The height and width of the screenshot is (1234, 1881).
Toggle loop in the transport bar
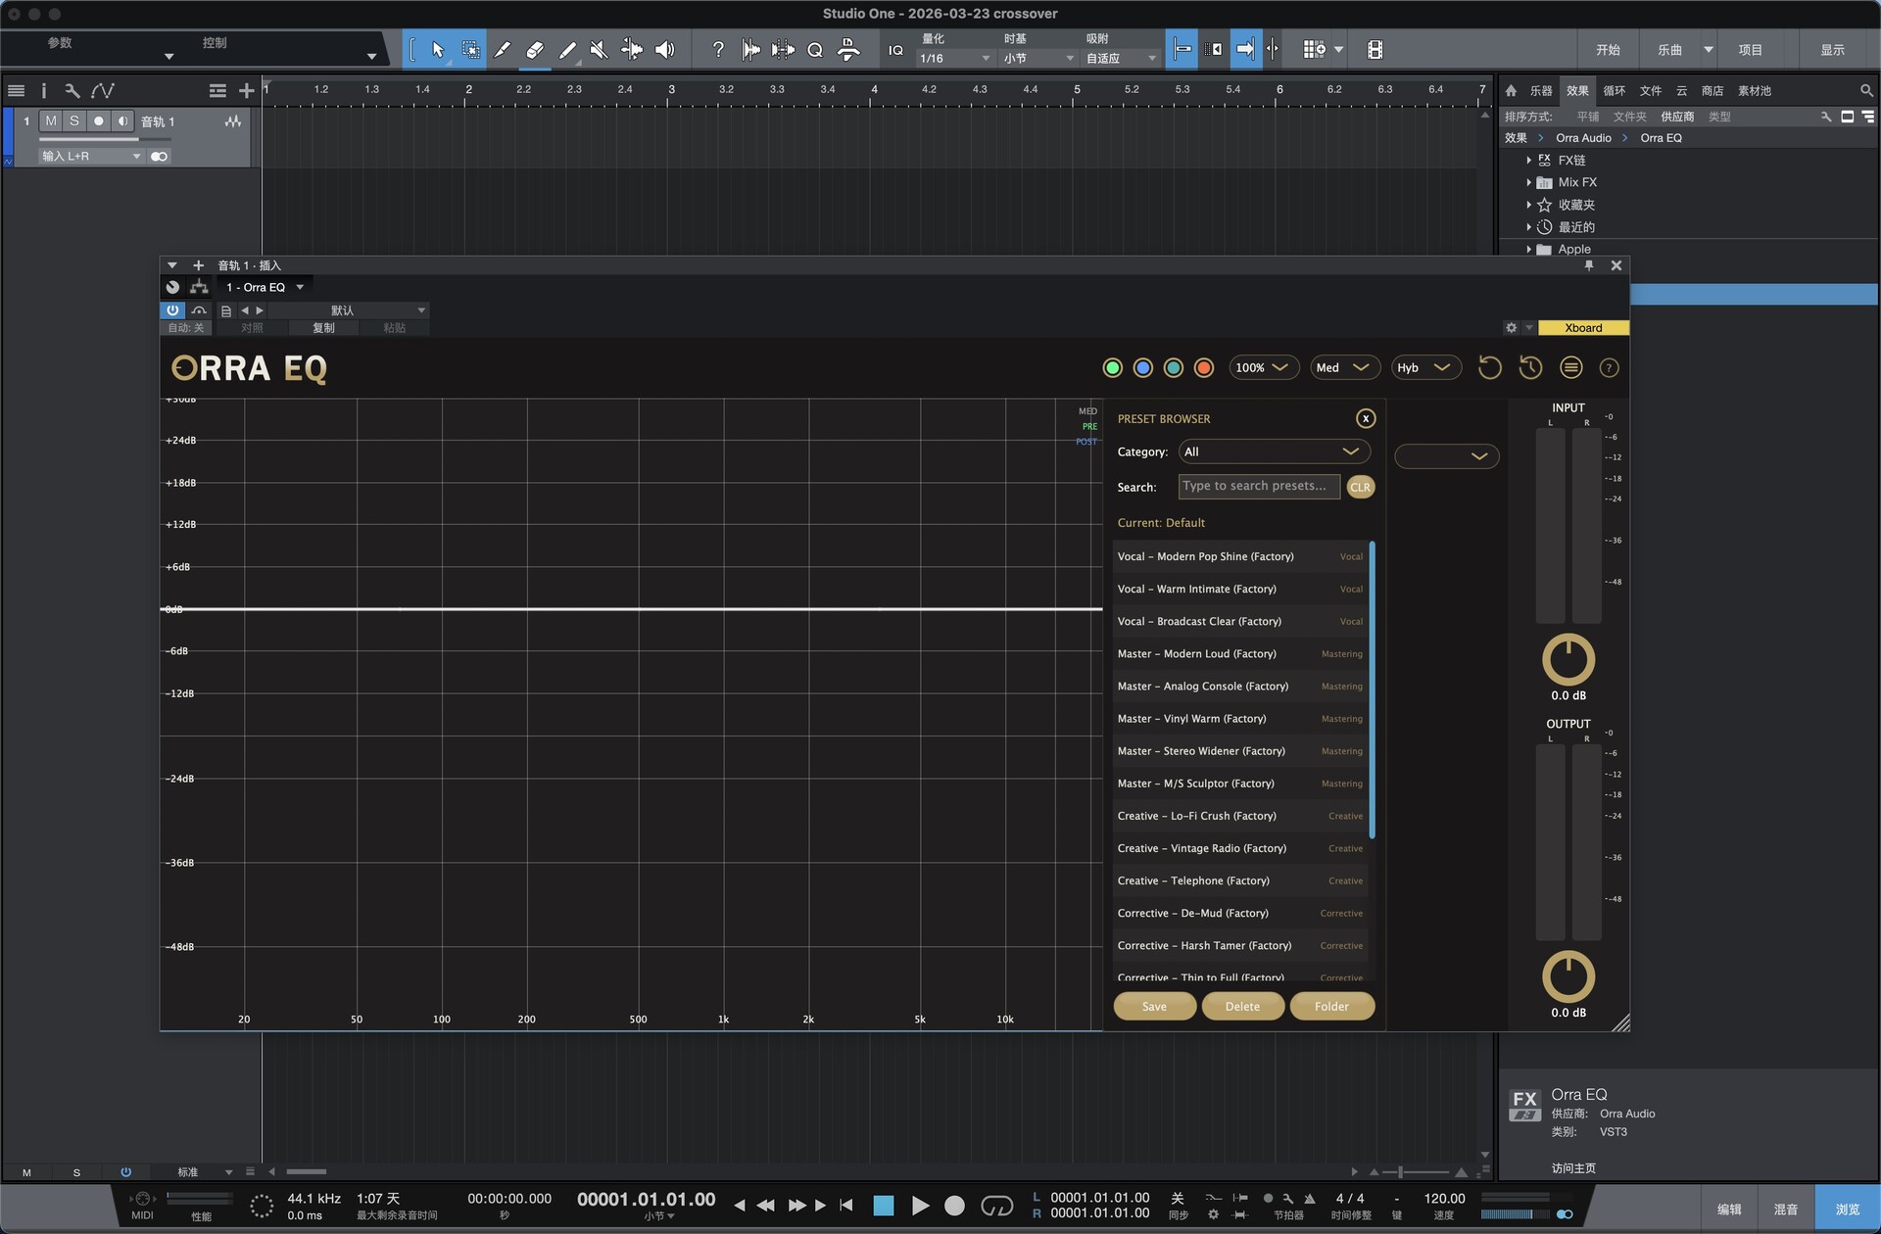pos(996,1206)
